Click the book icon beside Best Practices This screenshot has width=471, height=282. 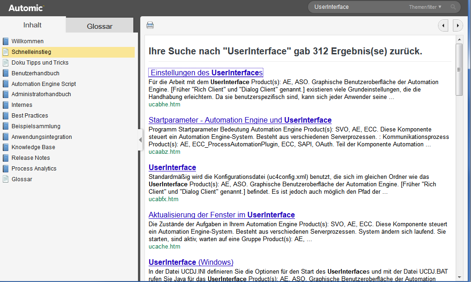tap(6, 116)
